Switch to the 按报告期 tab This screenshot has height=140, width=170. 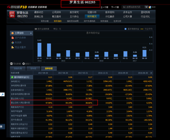point(18,68)
